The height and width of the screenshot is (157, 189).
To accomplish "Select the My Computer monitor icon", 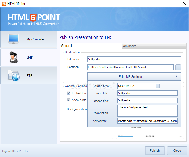I will (x=13, y=39).
